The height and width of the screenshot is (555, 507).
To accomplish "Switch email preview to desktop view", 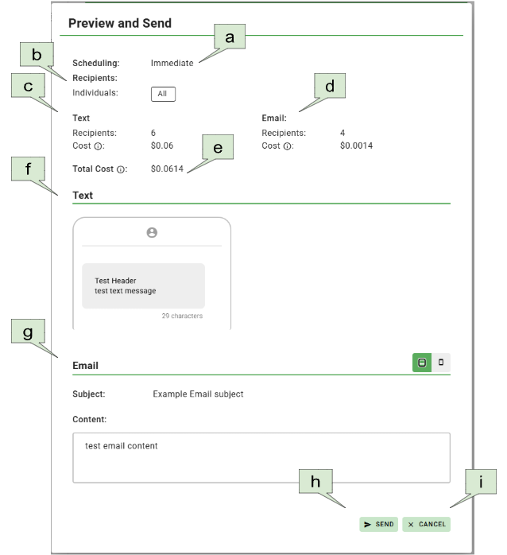I will pyautogui.click(x=422, y=363).
